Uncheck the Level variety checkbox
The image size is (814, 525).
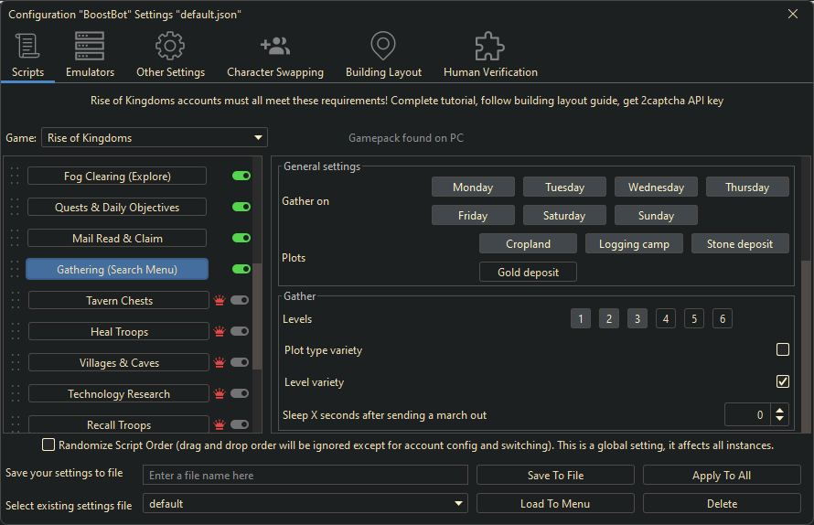tap(783, 381)
